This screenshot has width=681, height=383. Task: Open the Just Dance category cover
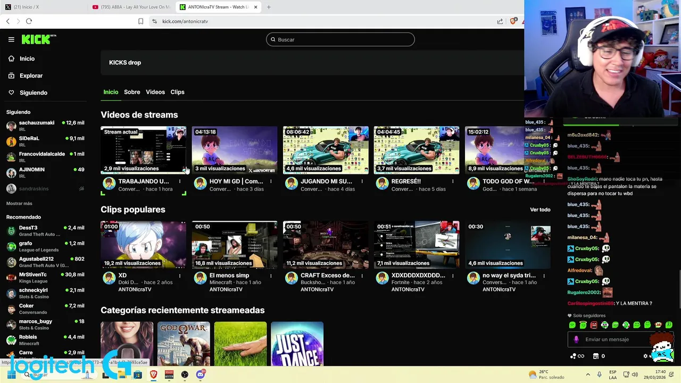click(297, 344)
